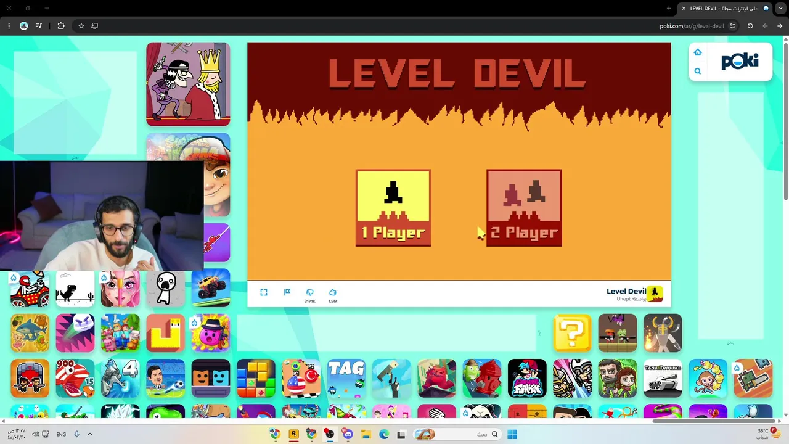Select the LEVEL DEVIL browser tab
This screenshot has height=444, width=789.
pyautogui.click(x=726, y=9)
